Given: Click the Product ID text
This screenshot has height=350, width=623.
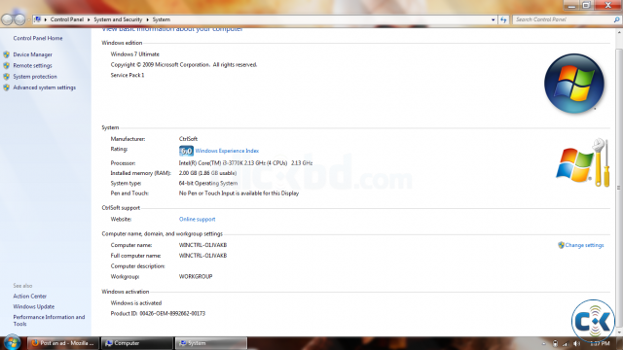Looking at the screenshot, I should pos(158,313).
